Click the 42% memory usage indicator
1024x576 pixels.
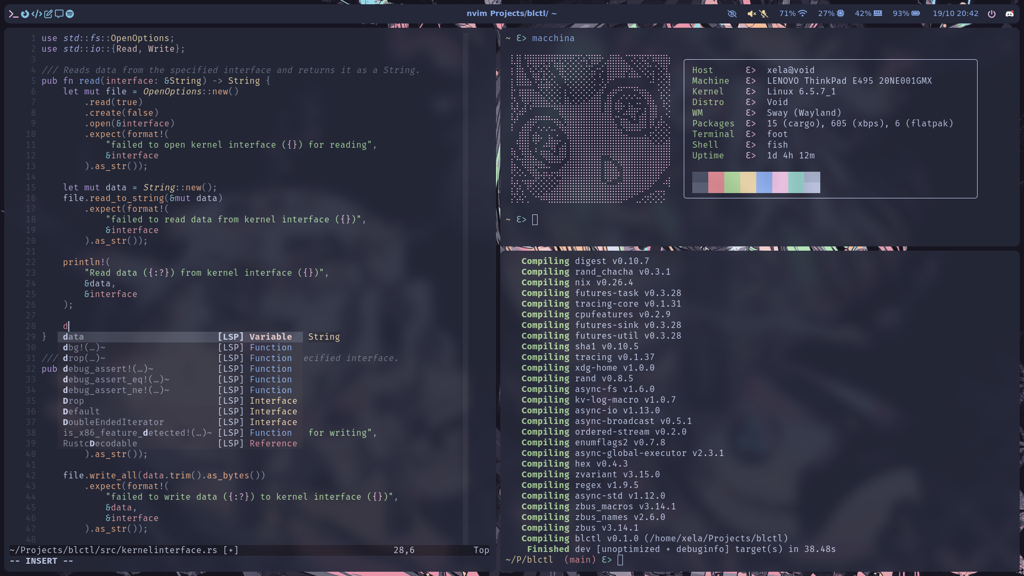tap(868, 14)
